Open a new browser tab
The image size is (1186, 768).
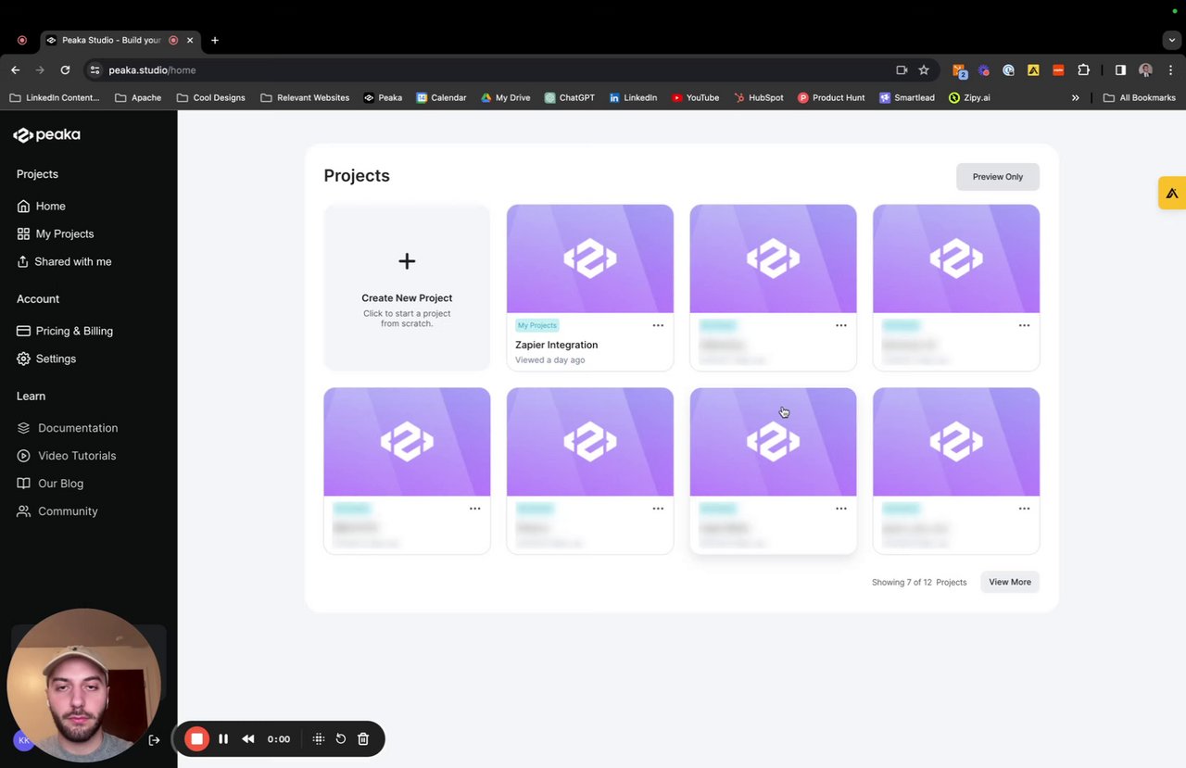[215, 40]
